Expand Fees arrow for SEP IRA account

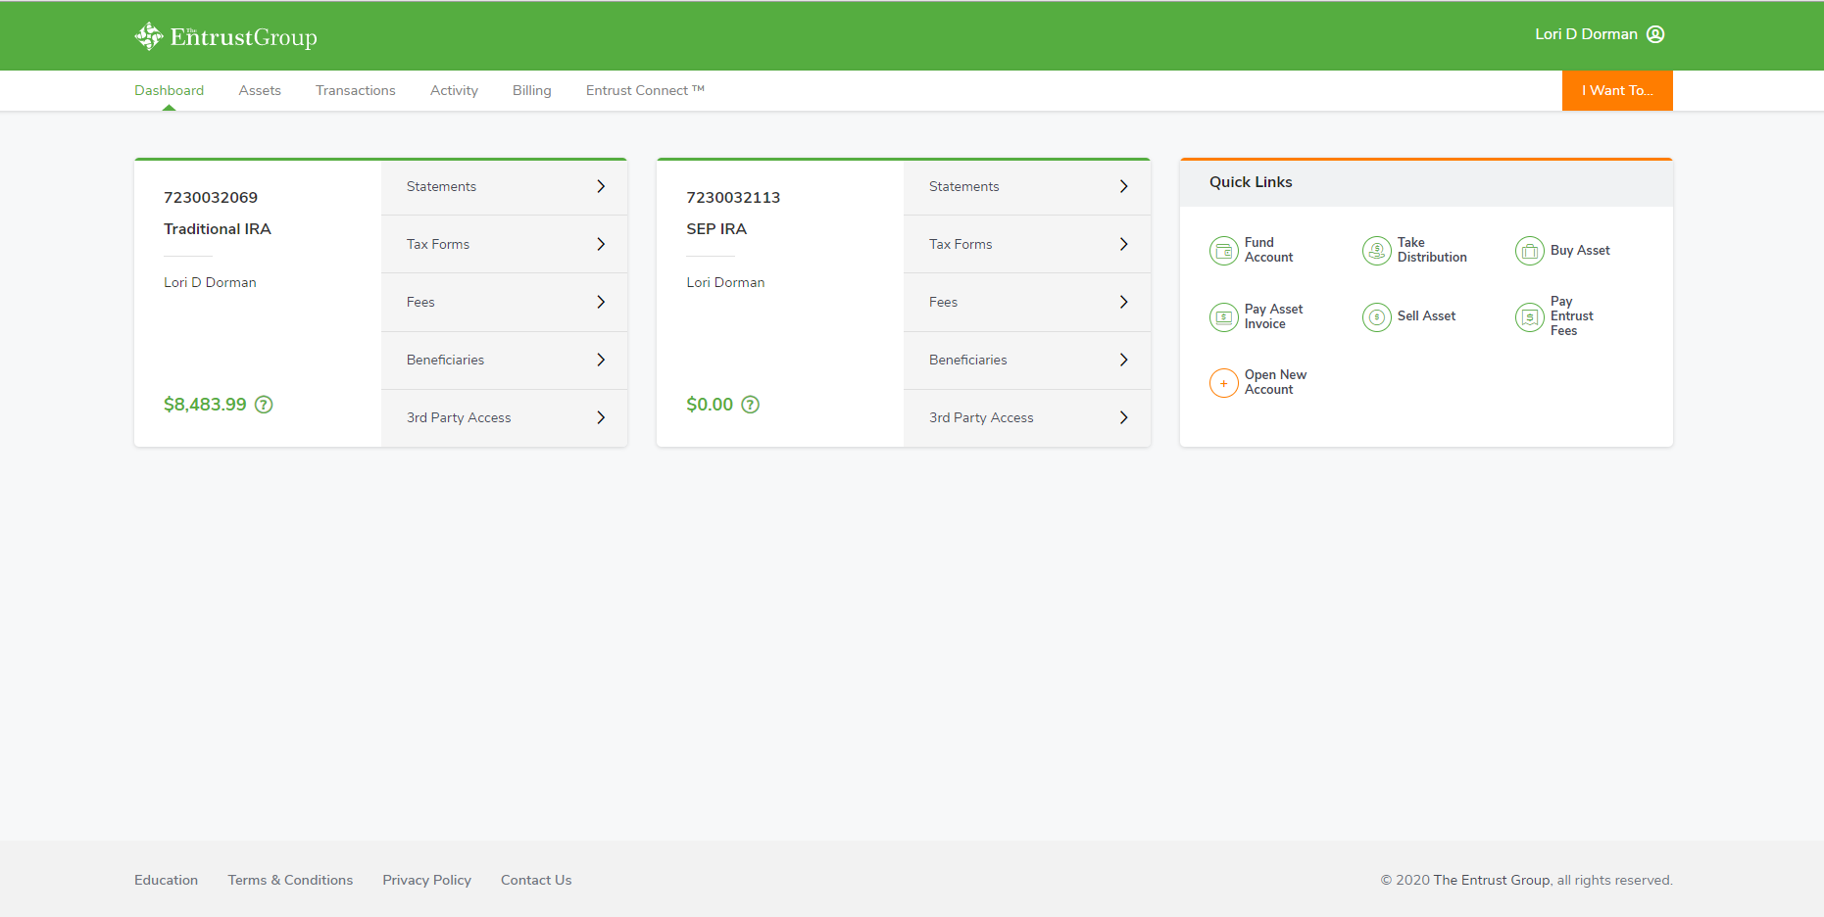pyautogui.click(x=1123, y=302)
